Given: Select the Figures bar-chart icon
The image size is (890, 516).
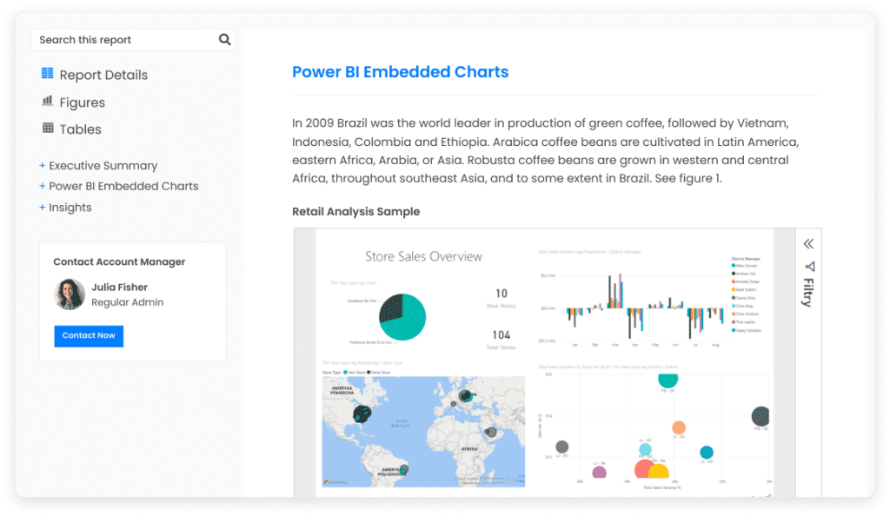Looking at the screenshot, I should point(46,102).
